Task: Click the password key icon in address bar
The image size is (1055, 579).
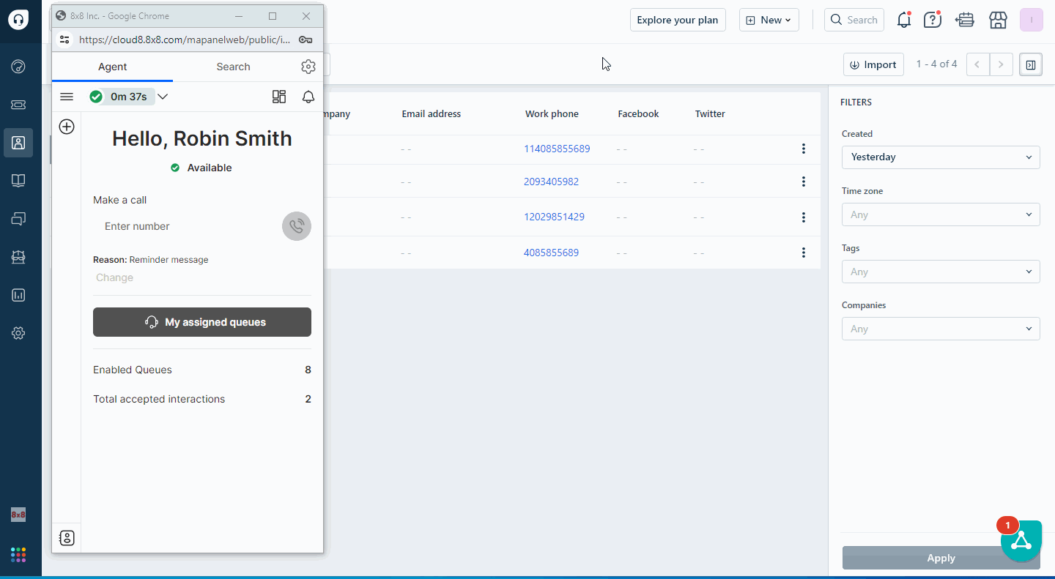Action: (x=306, y=40)
